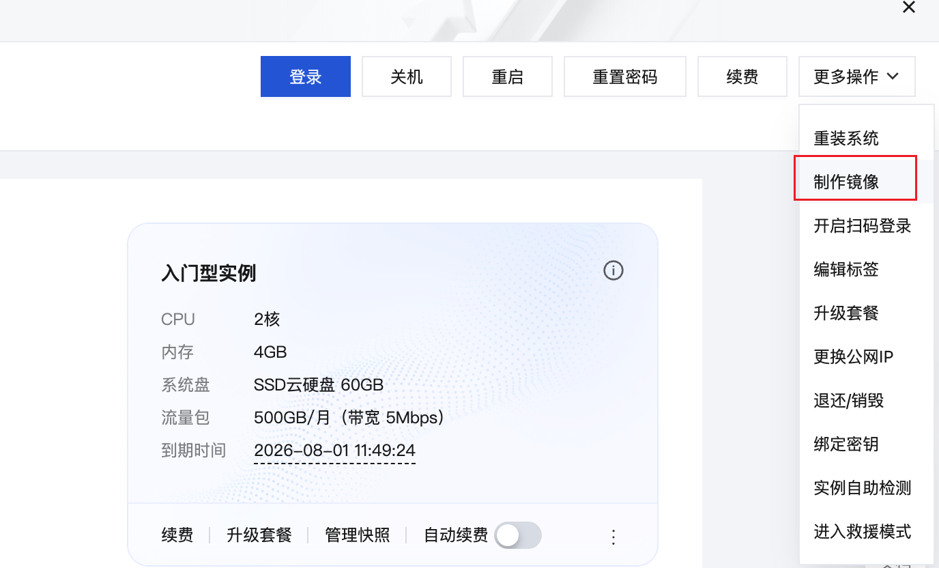Choose 制作镜像 menu option

846,182
